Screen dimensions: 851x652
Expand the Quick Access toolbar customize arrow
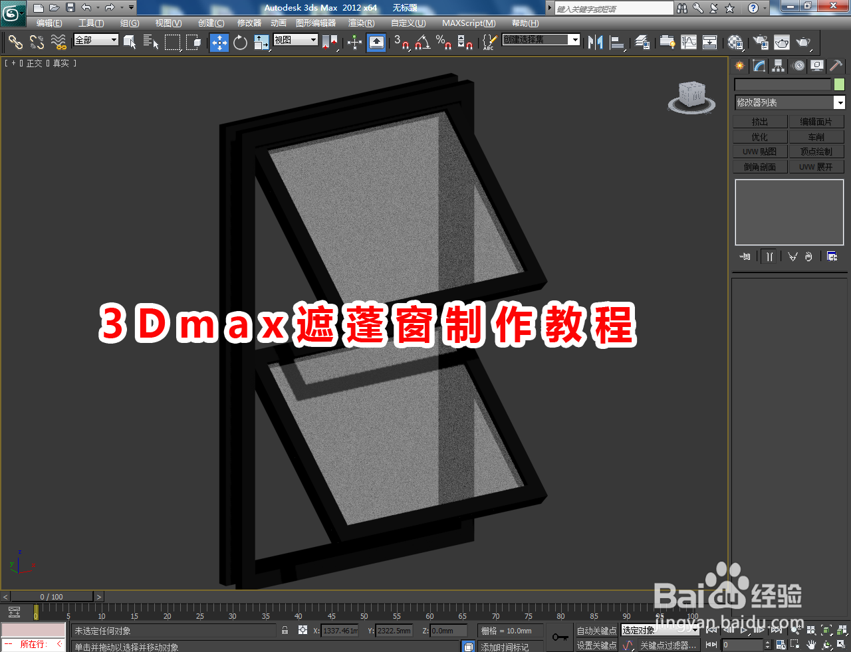(x=131, y=8)
